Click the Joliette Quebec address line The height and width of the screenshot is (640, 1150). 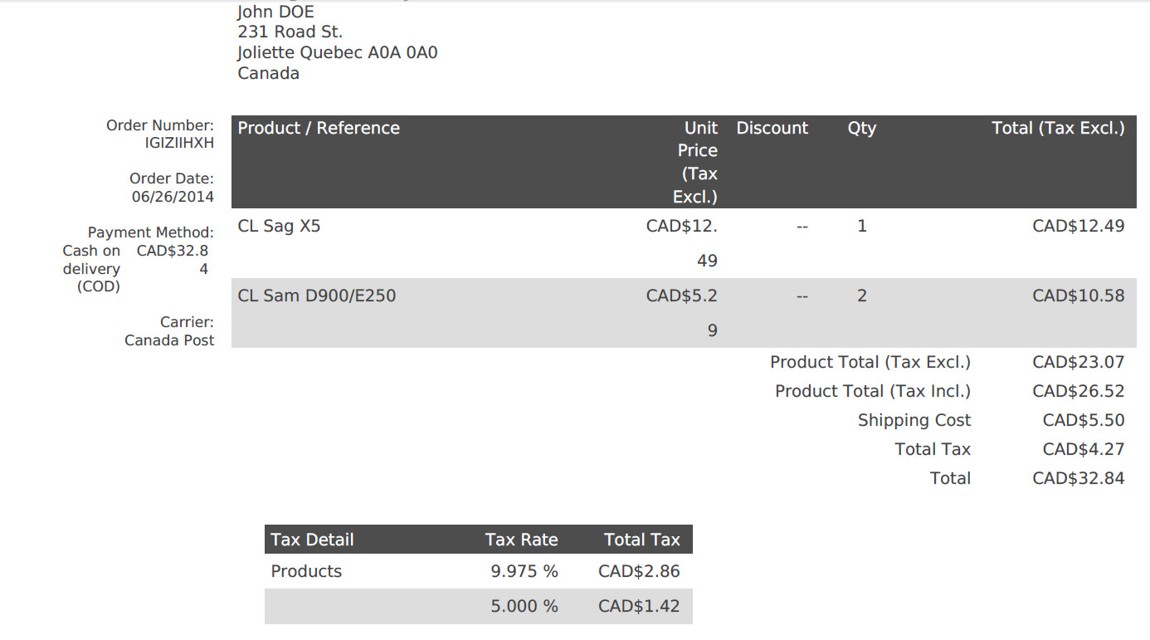click(338, 52)
